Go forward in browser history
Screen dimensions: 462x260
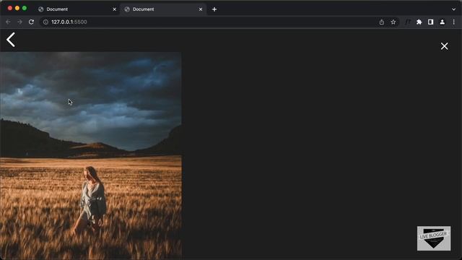coord(19,22)
